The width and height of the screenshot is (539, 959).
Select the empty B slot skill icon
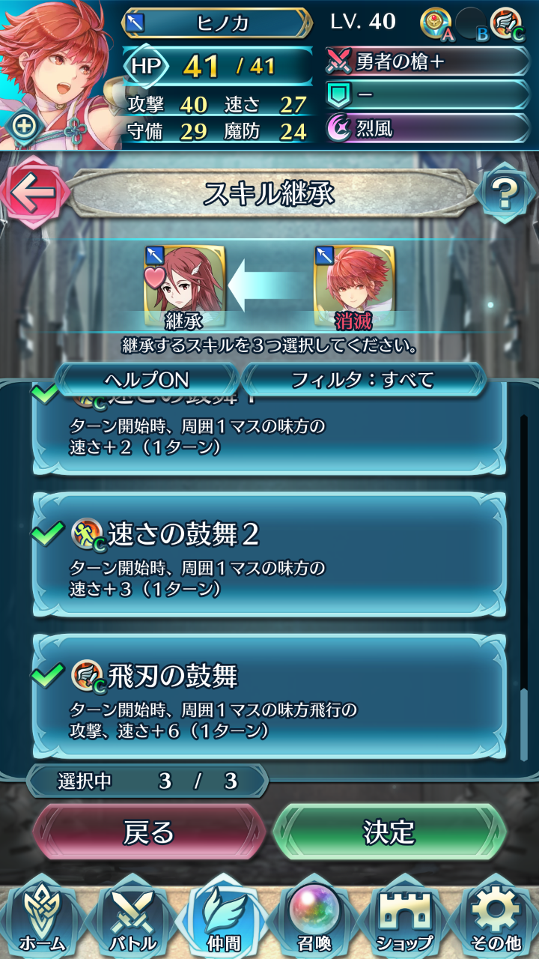click(x=472, y=22)
